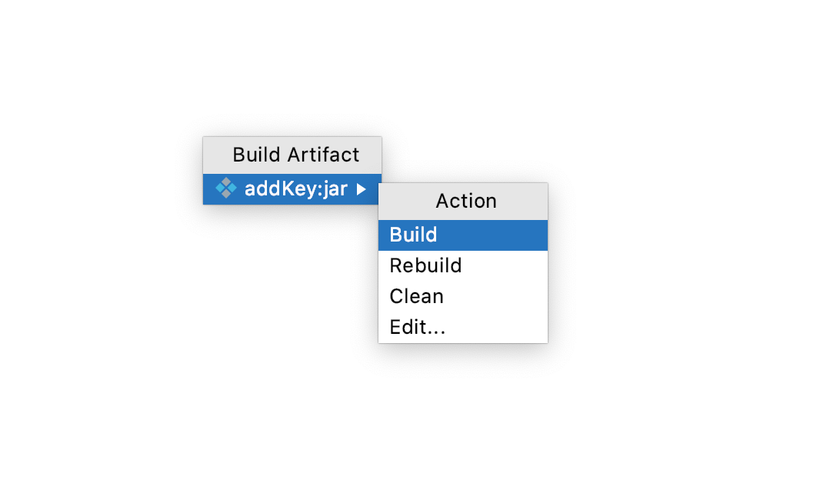The width and height of the screenshot is (820, 500).
Task: Select the addKey:jar artifact entry
Action: [x=292, y=188]
